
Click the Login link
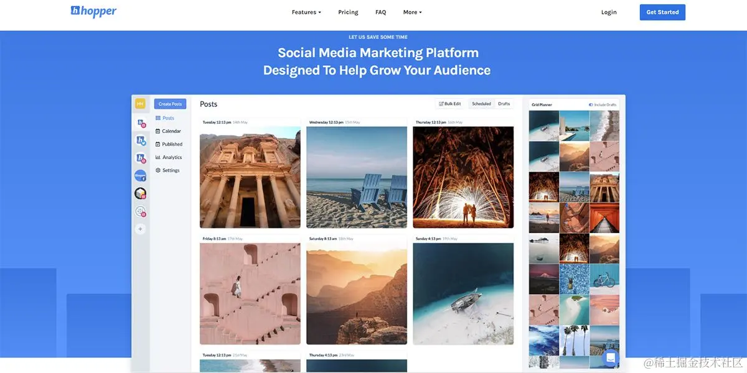coord(609,12)
